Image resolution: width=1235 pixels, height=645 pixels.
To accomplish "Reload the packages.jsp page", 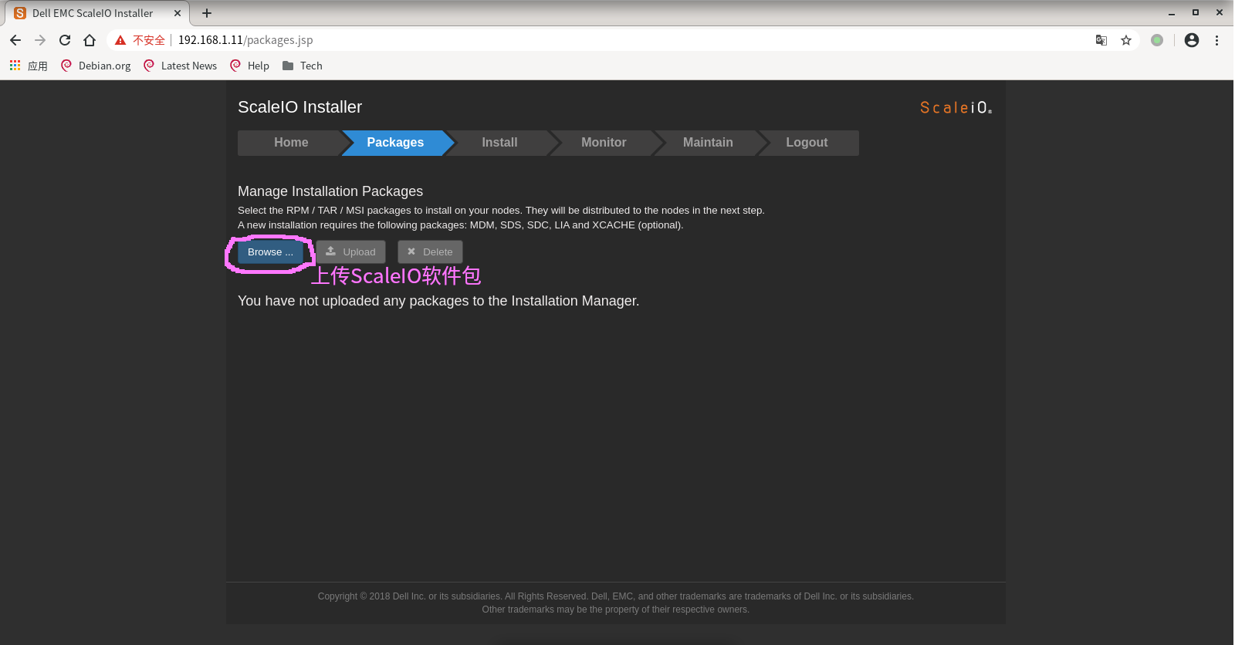I will [65, 40].
